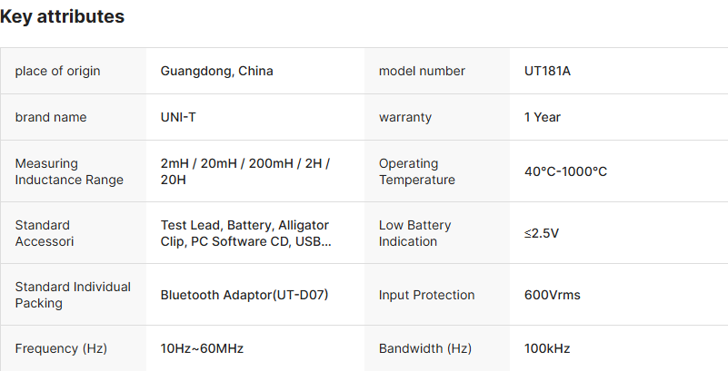The width and height of the screenshot is (728, 371).
Task: Click the Input Protection label
Action: [x=426, y=295]
